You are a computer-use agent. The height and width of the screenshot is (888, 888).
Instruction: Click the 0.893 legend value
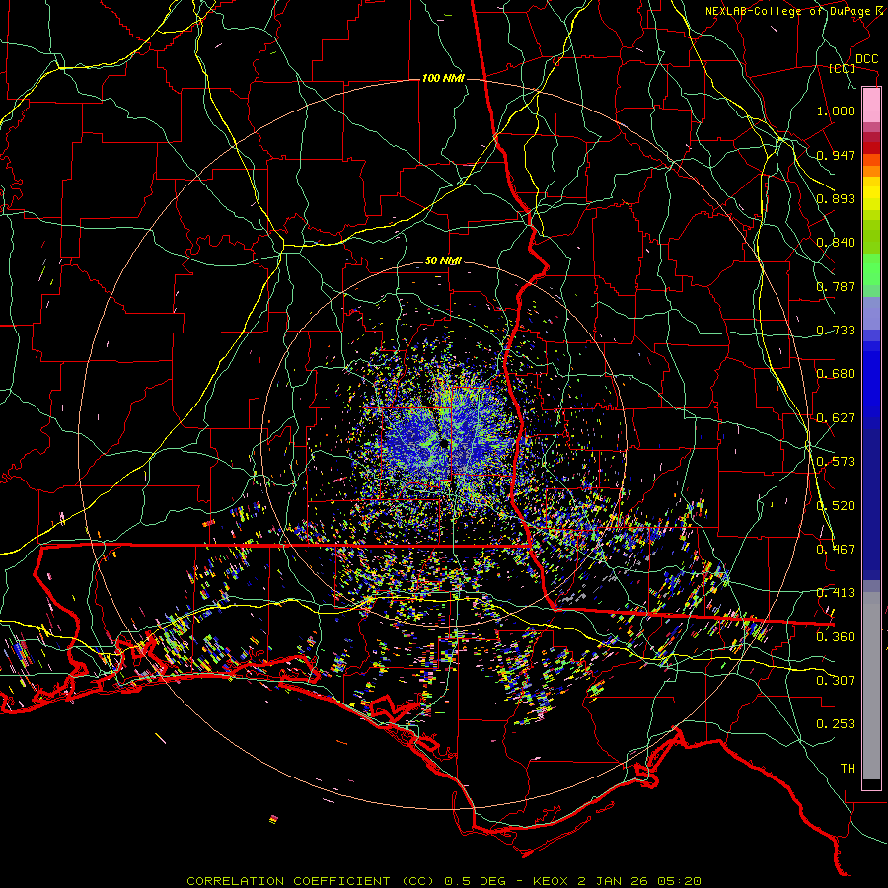pos(836,198)
